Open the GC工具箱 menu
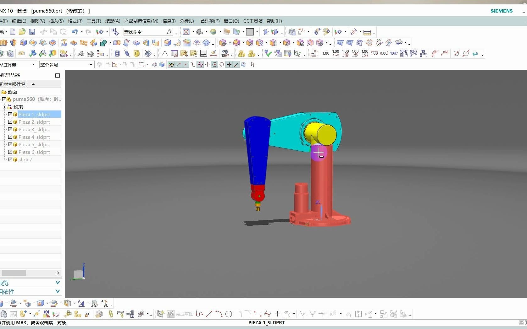This screenshot has width=527, height=329. tap(253, 21)
